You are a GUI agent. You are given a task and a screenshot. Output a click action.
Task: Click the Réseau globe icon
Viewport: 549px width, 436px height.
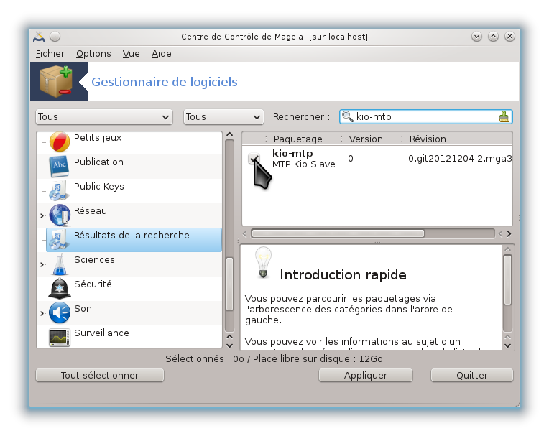[x=60, y=215]
